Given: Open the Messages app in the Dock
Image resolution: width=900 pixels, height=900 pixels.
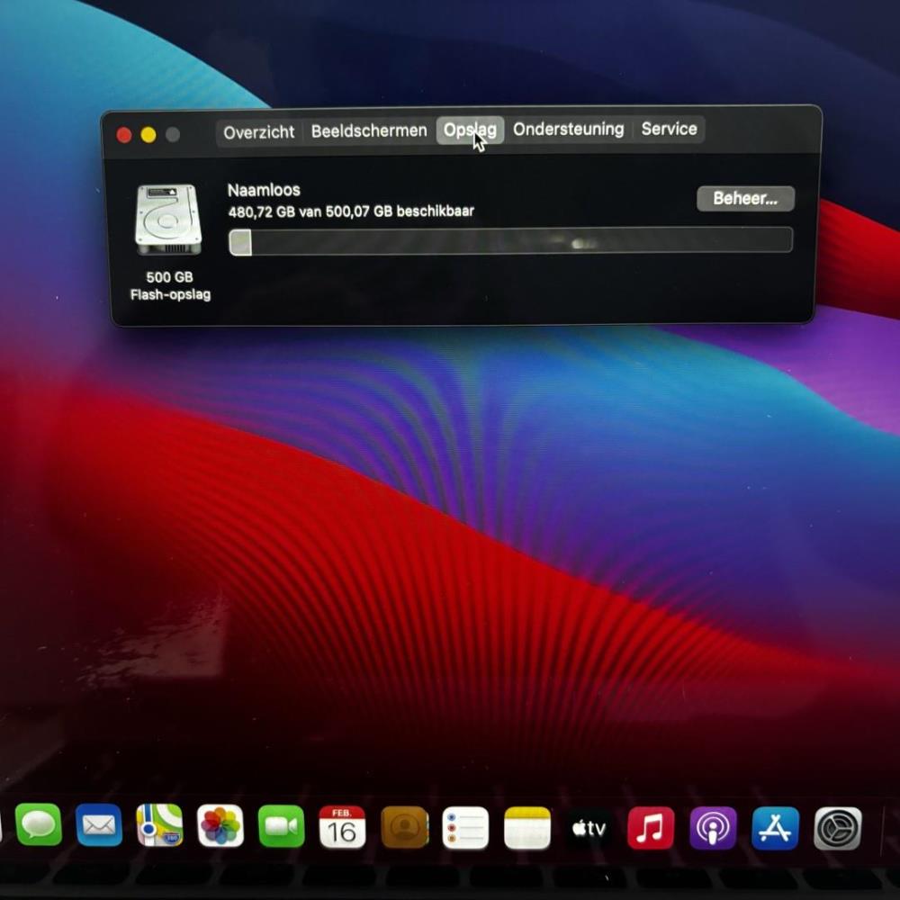Looking at the screenshot, I should click(x=39, y=825).
